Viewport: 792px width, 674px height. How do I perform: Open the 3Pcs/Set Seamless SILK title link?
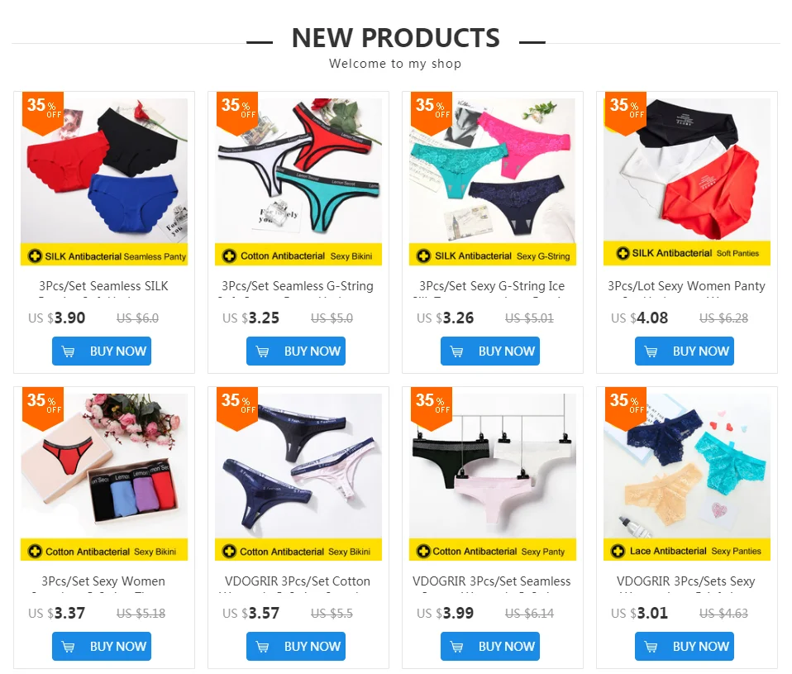tap(104, 286)
